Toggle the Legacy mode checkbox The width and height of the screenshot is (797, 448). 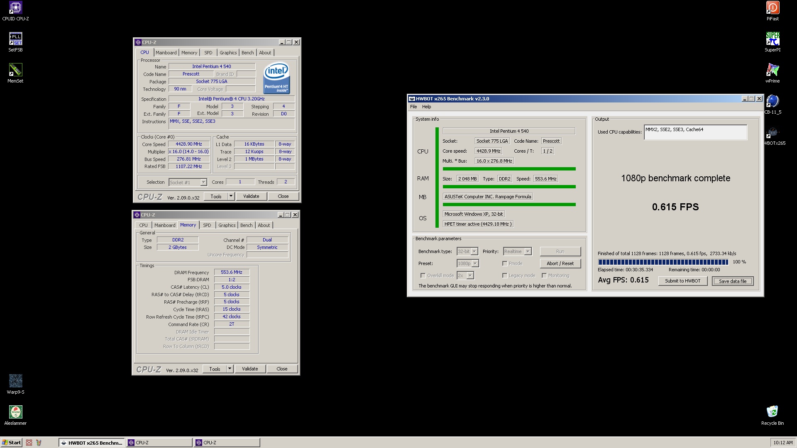coord(504,275)
